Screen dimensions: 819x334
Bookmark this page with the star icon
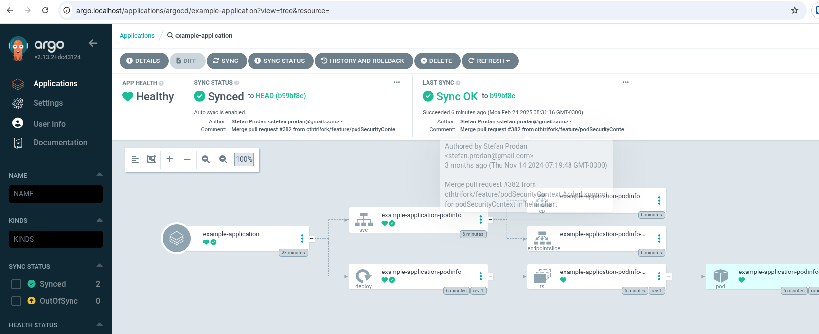pyautogui.click(x=795, y=10)
